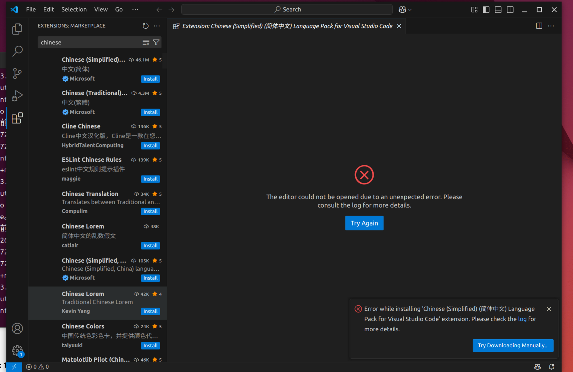Open editor More Actions ellipsis
The image size is (573, 372).
point(551,26)
